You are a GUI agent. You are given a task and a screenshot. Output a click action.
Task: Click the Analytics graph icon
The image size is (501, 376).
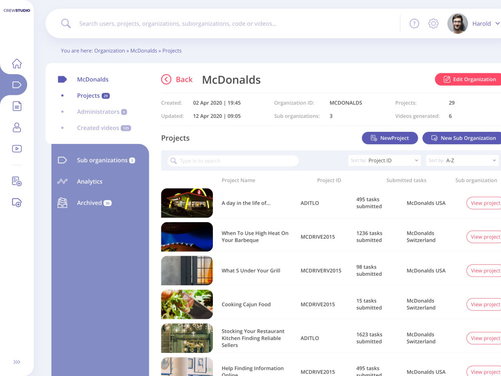click(x=62, y=181)
